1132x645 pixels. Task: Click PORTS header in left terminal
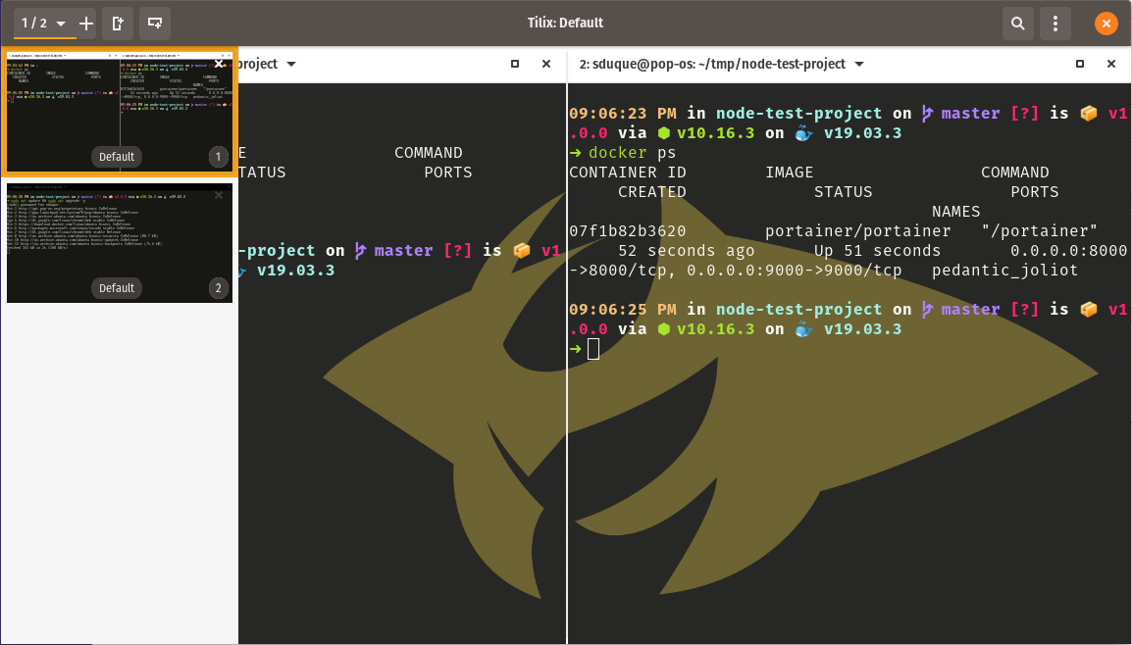(447, 173)
